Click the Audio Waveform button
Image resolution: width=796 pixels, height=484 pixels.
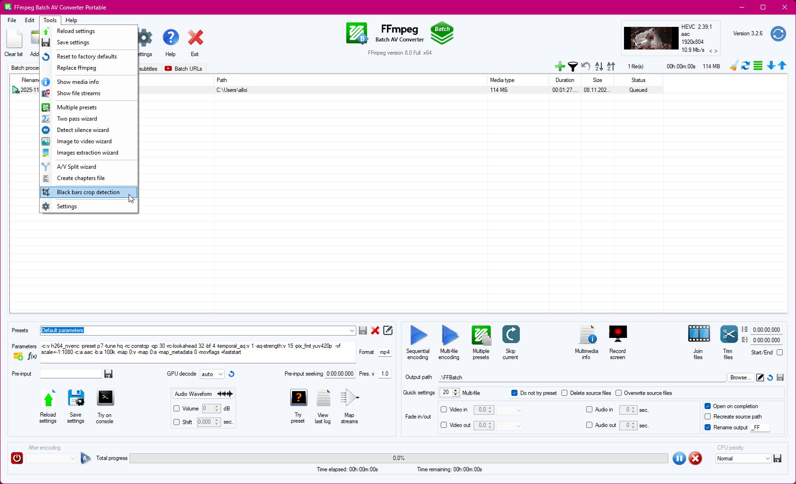coord(203,394)
